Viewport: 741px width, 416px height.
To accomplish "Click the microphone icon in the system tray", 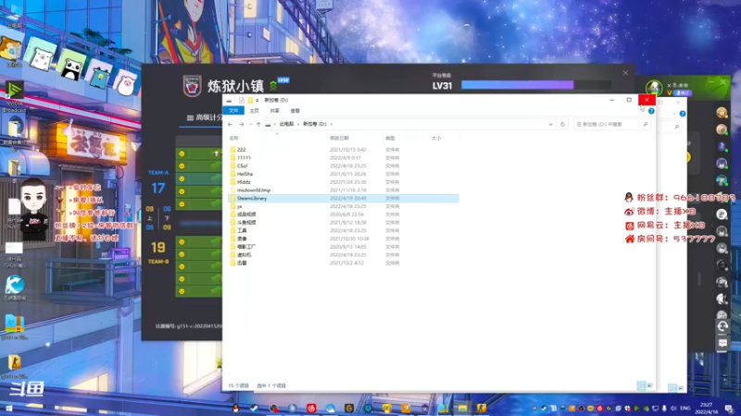I will [664, 408].
